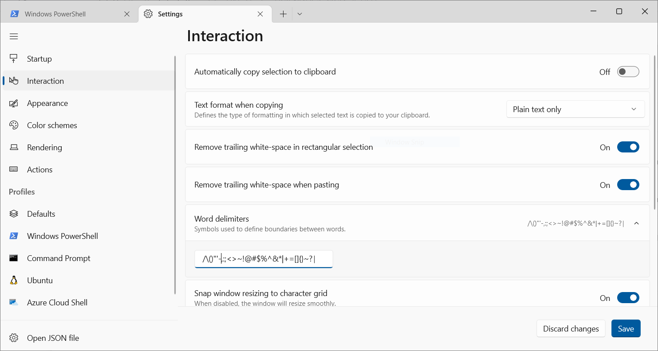Click inside the word delimiters input field

264,259
